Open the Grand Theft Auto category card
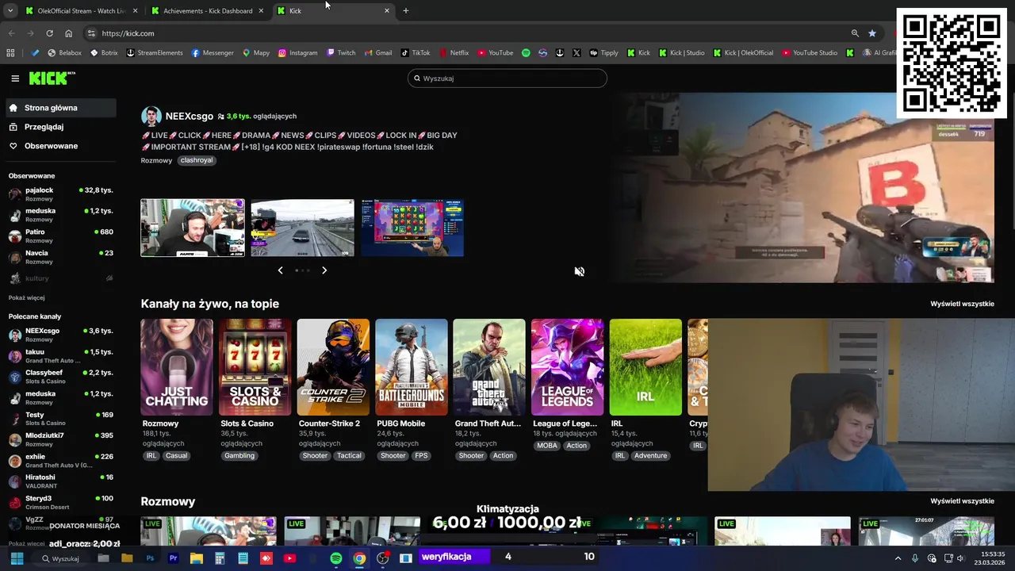1015x571 pixels. (489, 367)
